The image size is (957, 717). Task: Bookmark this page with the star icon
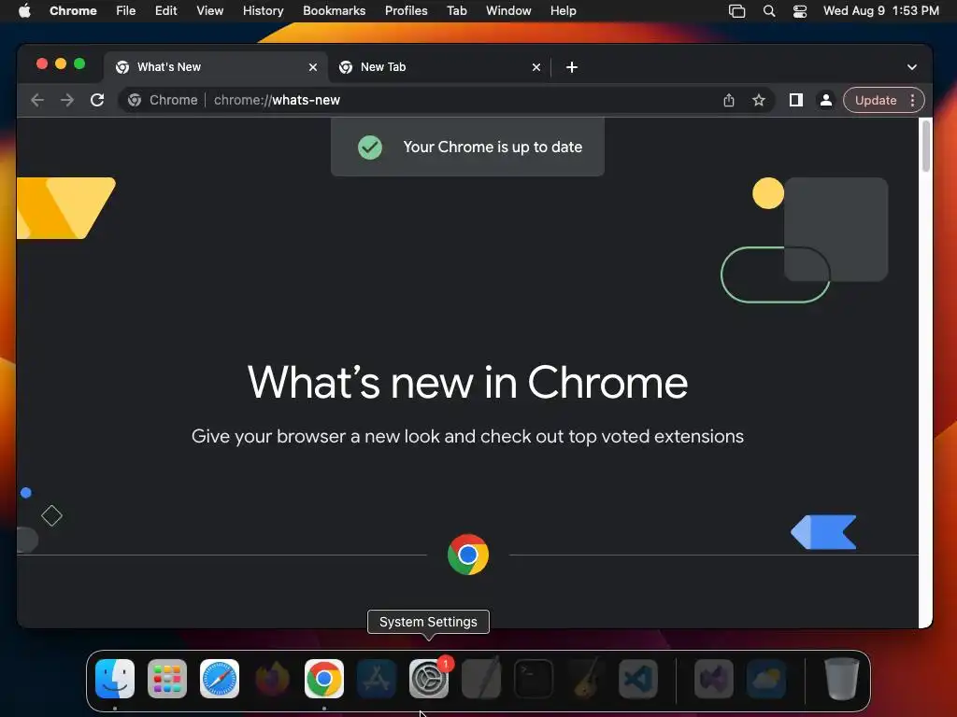pos(759,100)
